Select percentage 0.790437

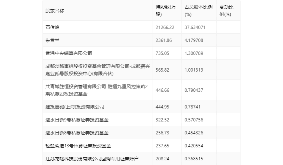[194, 90]
